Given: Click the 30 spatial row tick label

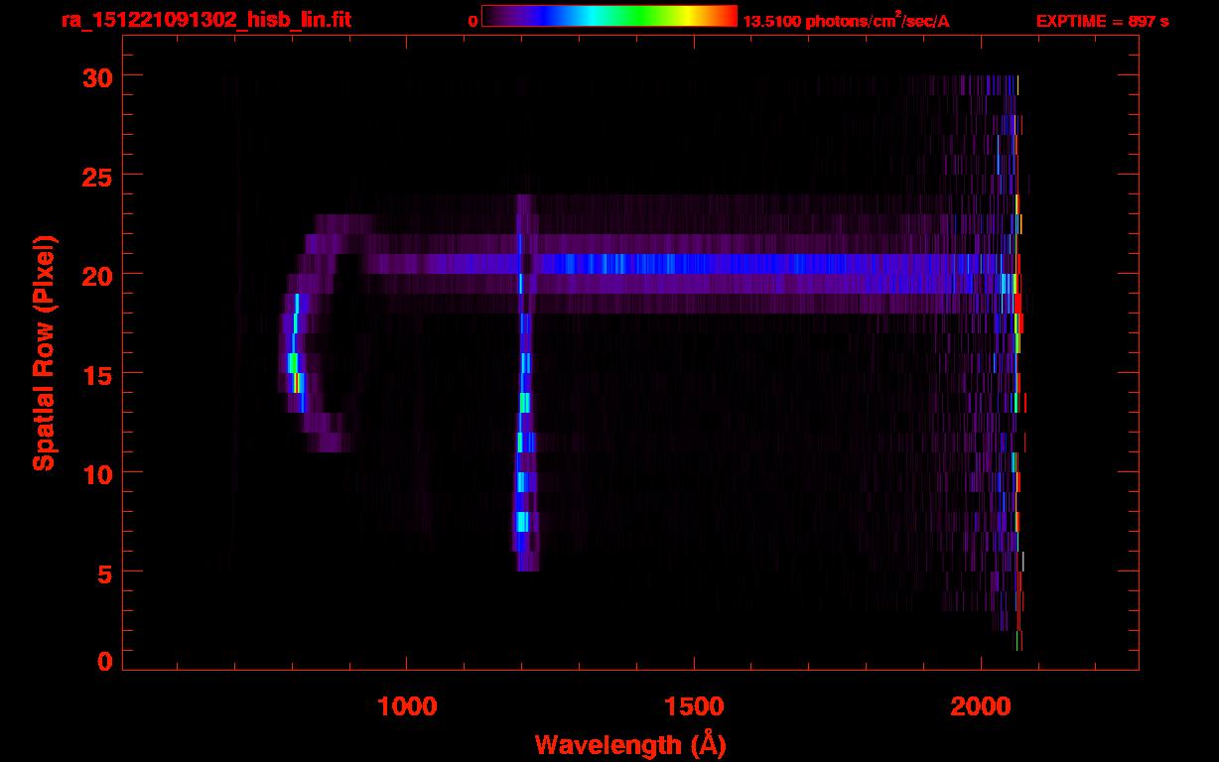Looking at the screenshot, I should [97, 76].
